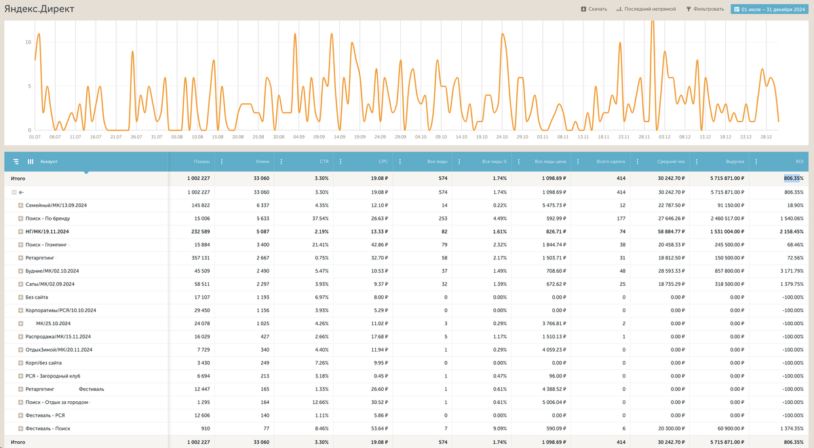Click the 1 374.35% ROI value
The image size is (814, 448).
(x=791, y=428)
